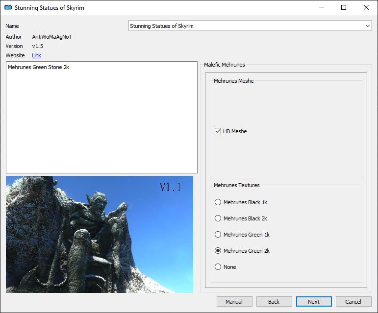The height and width of the screenshot is (313, 378).
Task: Cancel the installation
Action: click(x=353, y=302)
